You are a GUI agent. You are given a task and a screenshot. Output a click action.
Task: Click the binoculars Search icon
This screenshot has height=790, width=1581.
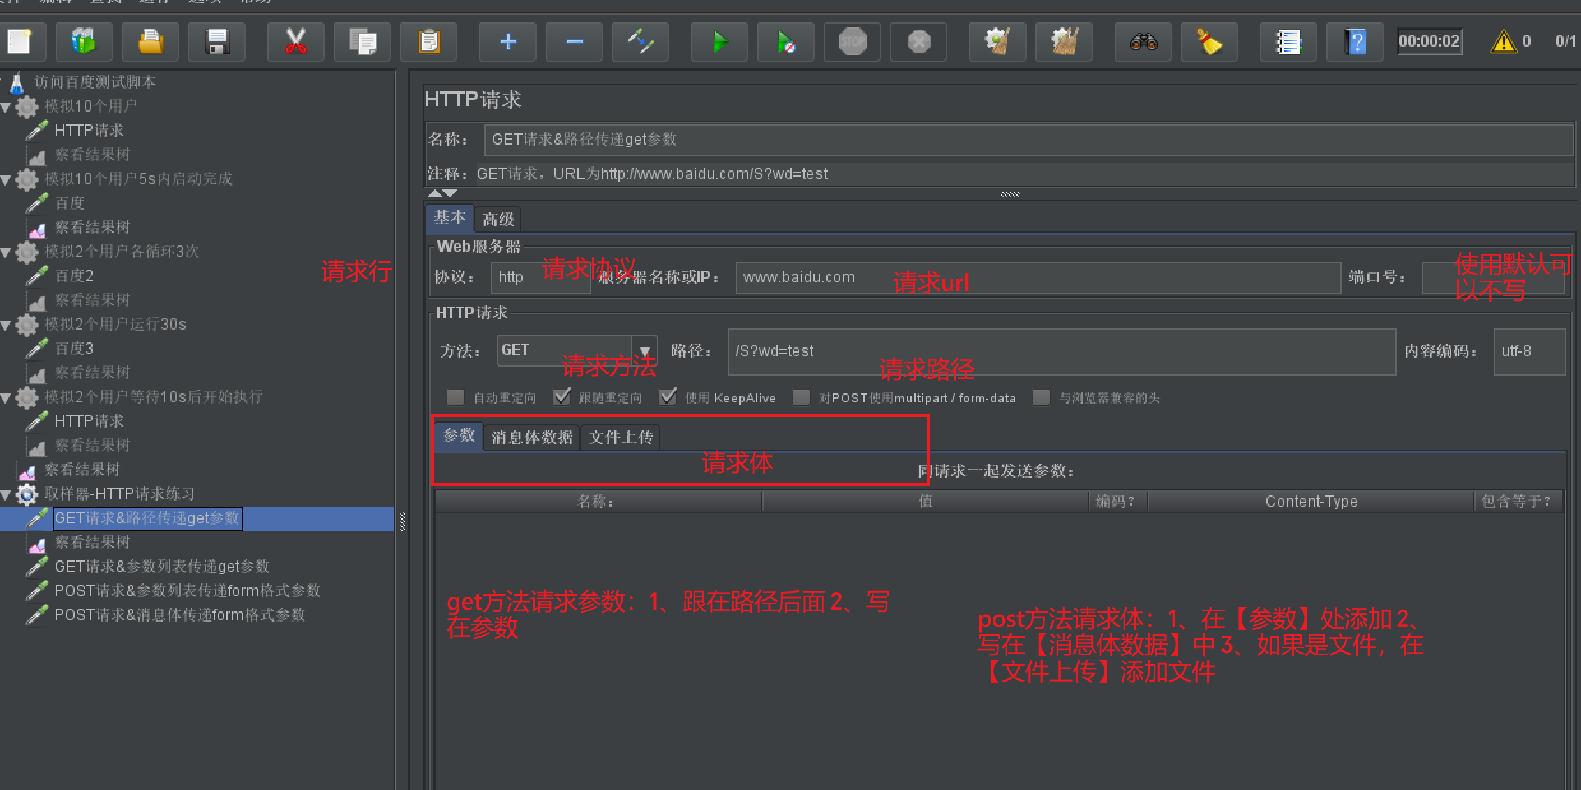click(x=1143, y=42)
